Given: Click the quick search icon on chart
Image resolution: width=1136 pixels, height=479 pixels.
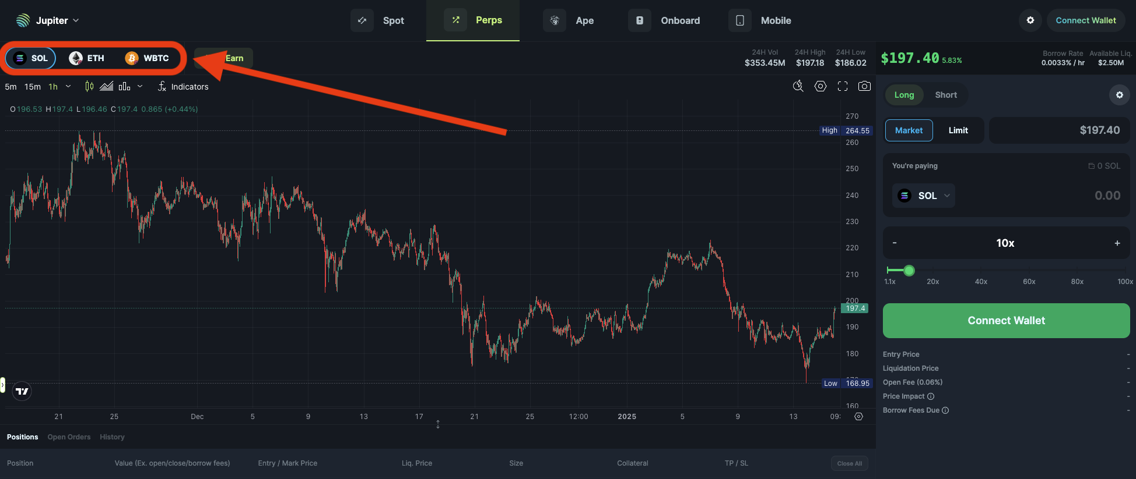Looking at the screenshot, I should pos(798,86).
